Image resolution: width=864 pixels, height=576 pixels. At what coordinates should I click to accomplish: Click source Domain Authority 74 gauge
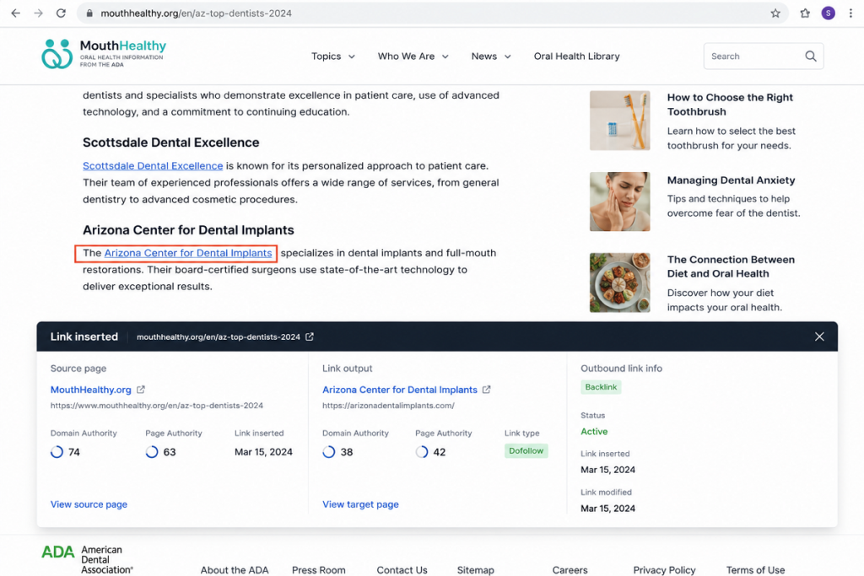coord(57,452)
